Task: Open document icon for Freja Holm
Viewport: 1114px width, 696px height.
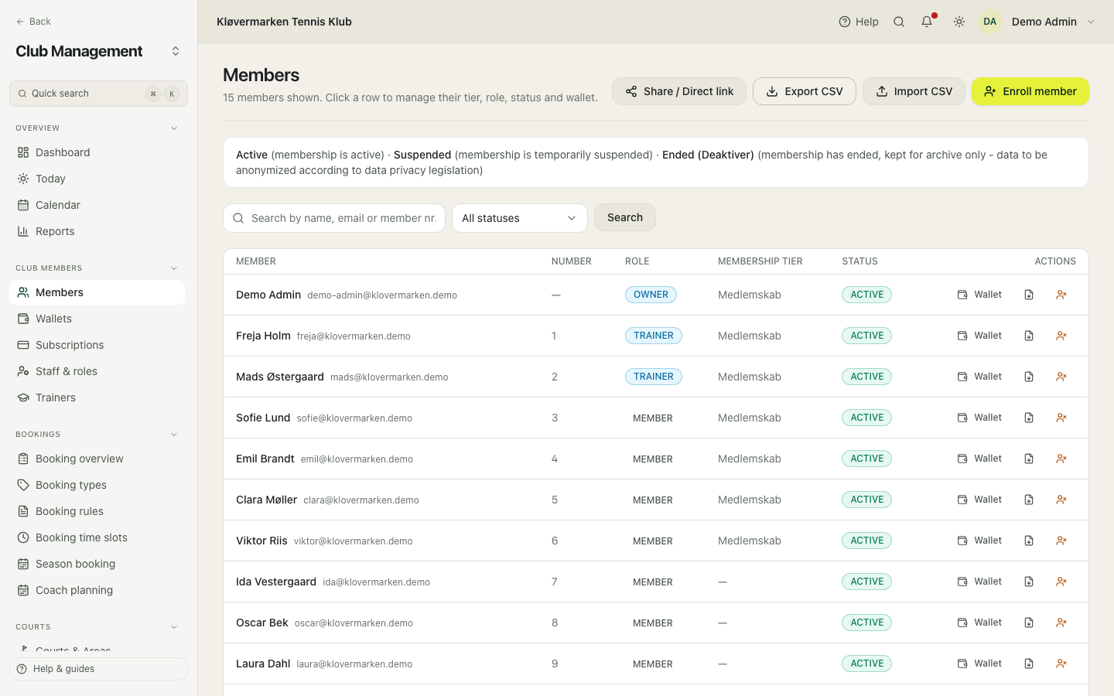Action: tap(1029, 336)
